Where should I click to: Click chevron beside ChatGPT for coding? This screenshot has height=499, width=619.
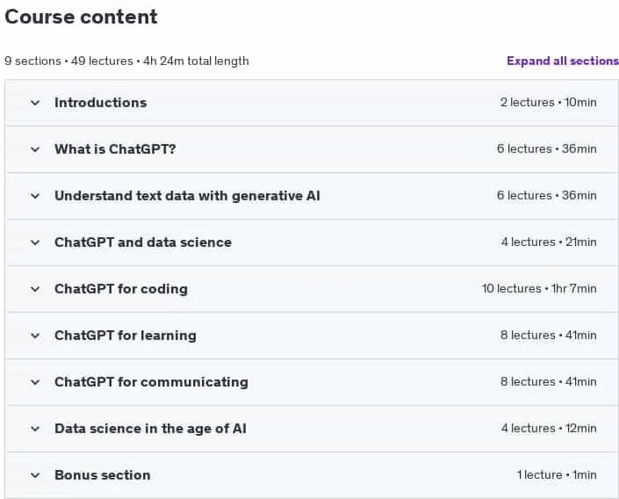(x=35, y=289)
